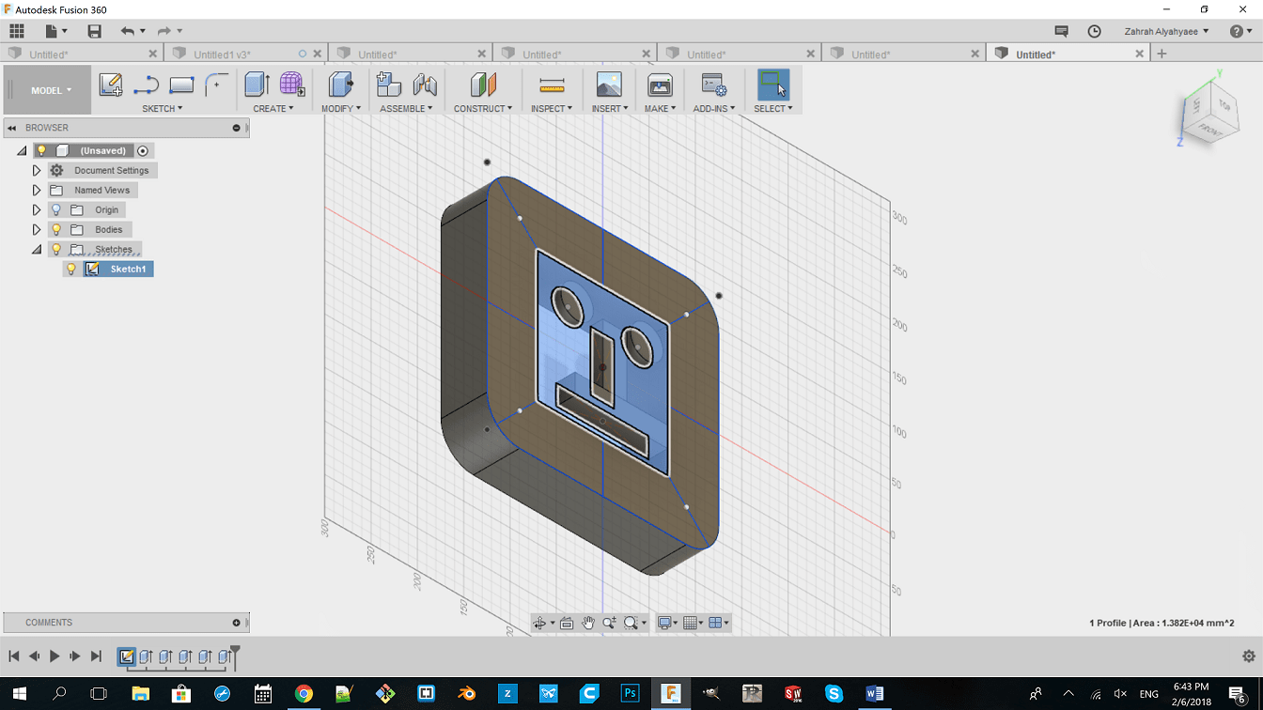The height and width of the screenshot is (710, 1263).
Task: Click the activate-component radio button on (Unsaved)
Action: 143,150
